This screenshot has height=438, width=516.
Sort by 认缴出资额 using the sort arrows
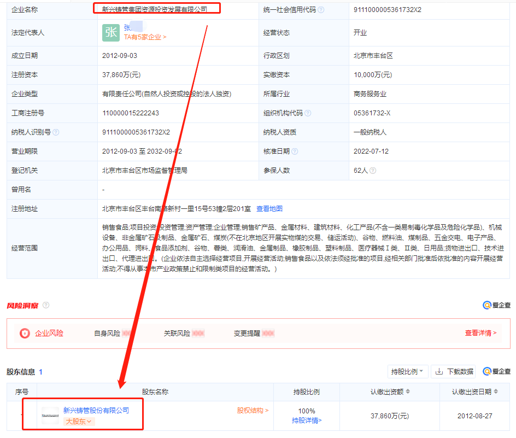(x=408, y=392)
